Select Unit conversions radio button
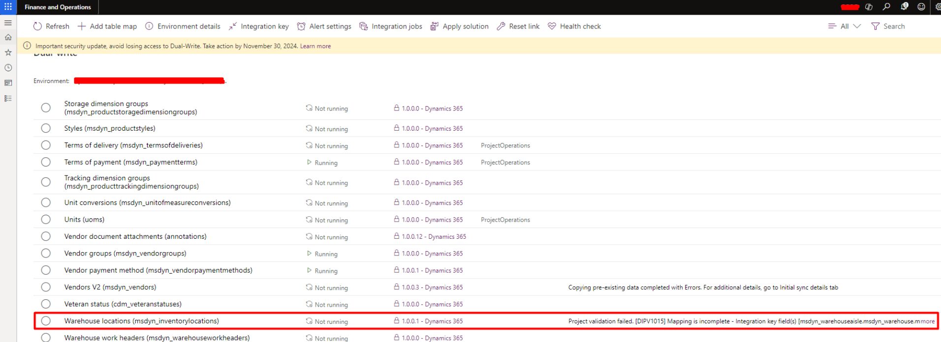Viewport: 941px width, 342px height. pos(46,202)
